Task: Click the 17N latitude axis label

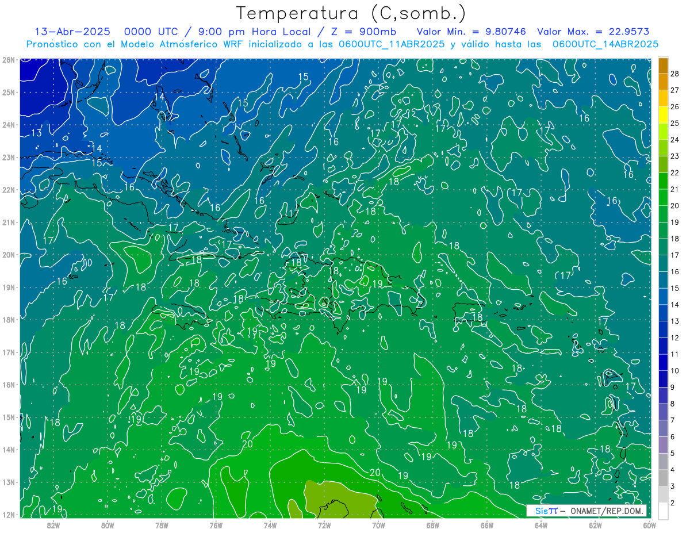Action: pos(8,352)
